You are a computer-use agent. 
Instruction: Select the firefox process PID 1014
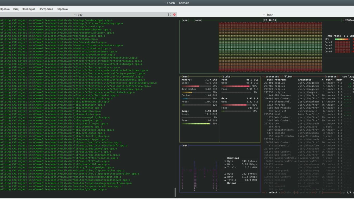pyautogui.click(x=309, y=105)
